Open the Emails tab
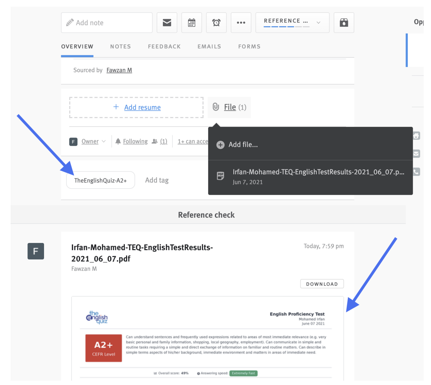Viewport: 431px width, 385px height. (x=209, y=47)
